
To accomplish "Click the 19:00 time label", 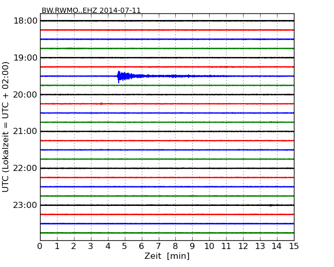I will click(25, 58).
